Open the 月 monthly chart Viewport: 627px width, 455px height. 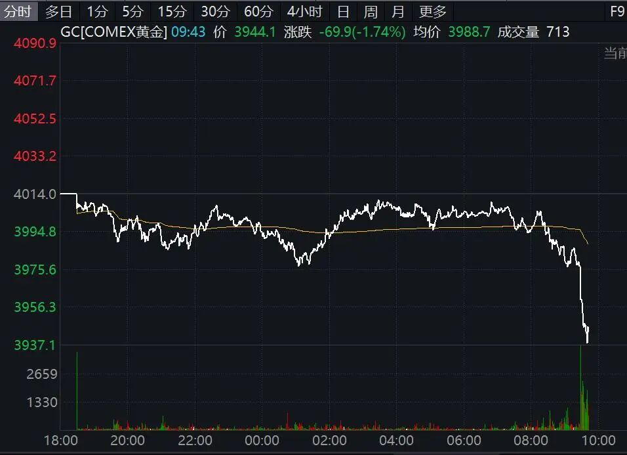pos(398,11)
